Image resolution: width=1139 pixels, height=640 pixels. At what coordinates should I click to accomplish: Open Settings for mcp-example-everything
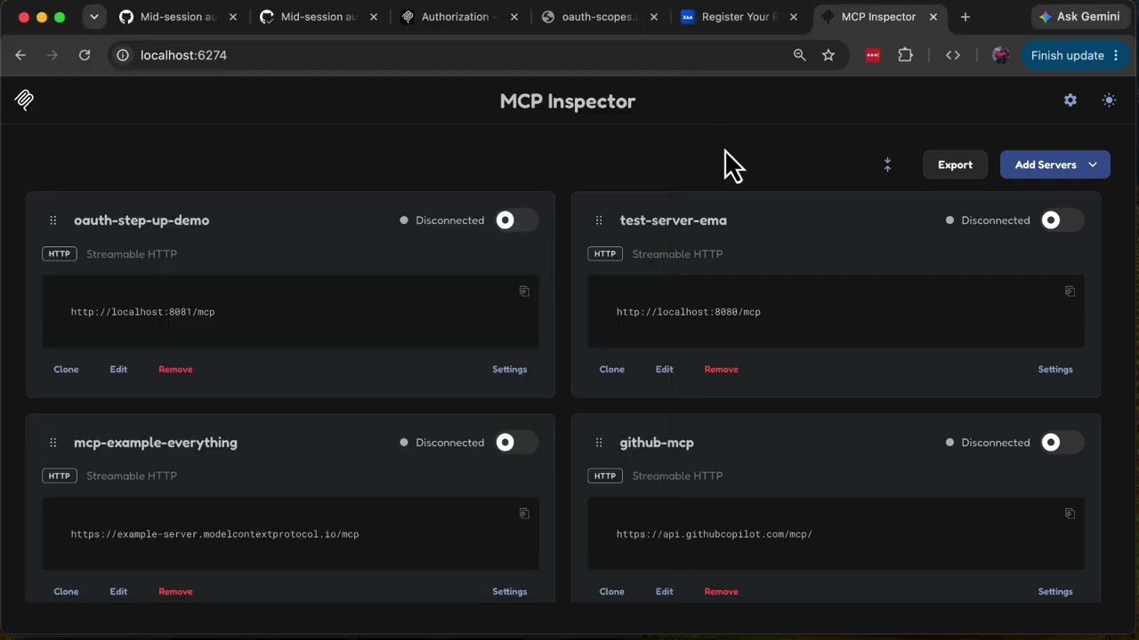[510, 591]
